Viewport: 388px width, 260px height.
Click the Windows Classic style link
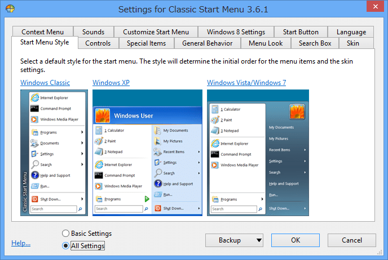(45, 83)
